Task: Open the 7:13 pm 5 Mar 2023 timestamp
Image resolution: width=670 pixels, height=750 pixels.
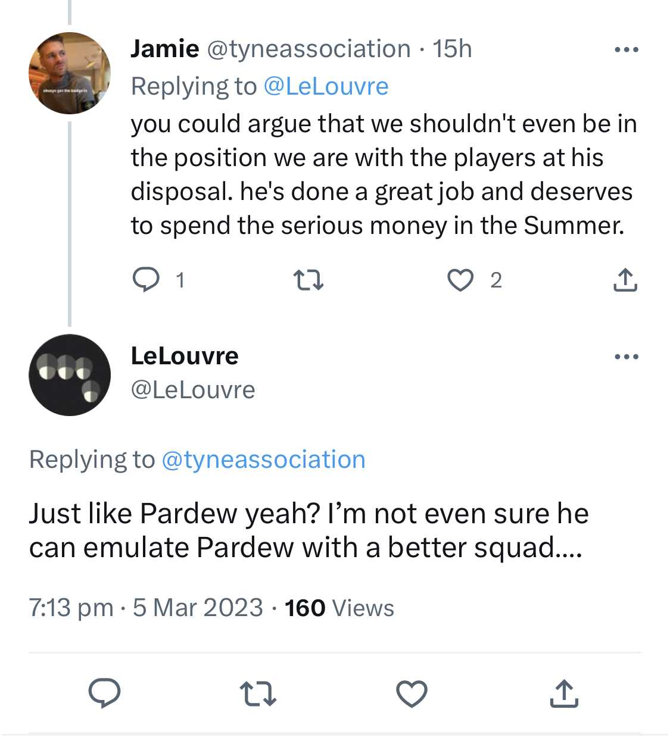Action: [146, 608]
